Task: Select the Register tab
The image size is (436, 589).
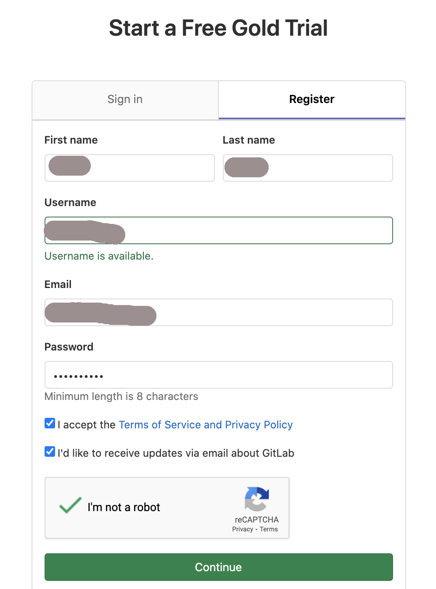Action: (312, 100)
